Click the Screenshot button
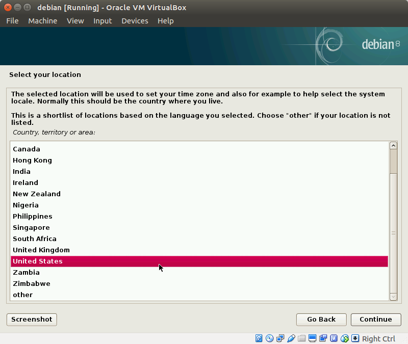The height and width of the screenshot is (344, 408). click(32, 320)
